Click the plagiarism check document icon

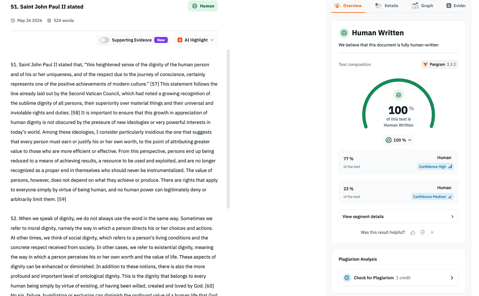347,278
